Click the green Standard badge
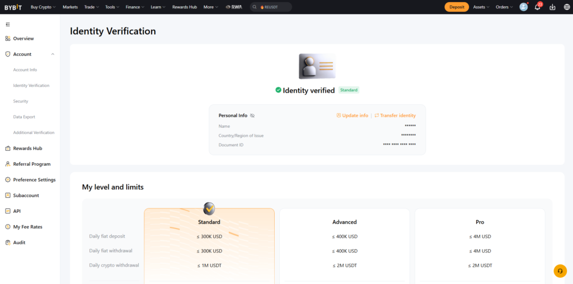The height and width of the screenshot is (284, 573). [x=349, y=90]
